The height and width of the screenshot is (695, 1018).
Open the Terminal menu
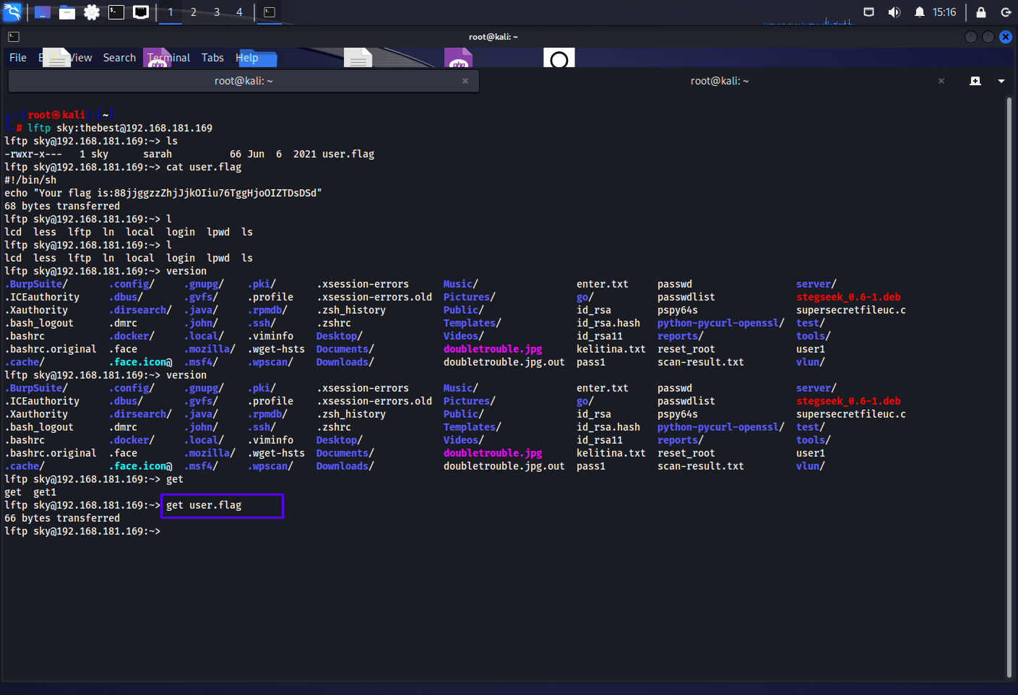click(x=169, y=58)
